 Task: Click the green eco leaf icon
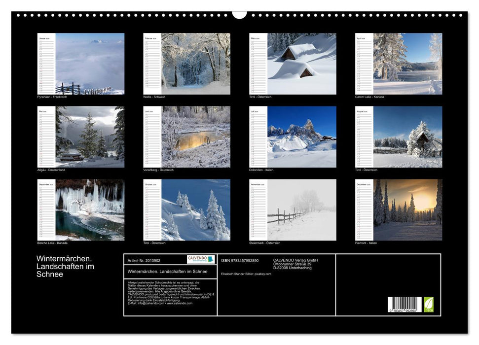(x=429, y=304)
